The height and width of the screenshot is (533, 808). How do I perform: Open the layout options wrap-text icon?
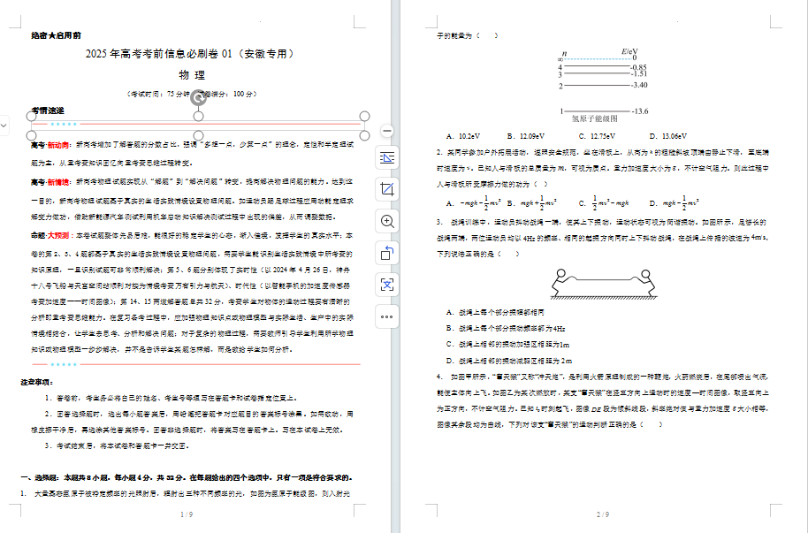[387, 157]
